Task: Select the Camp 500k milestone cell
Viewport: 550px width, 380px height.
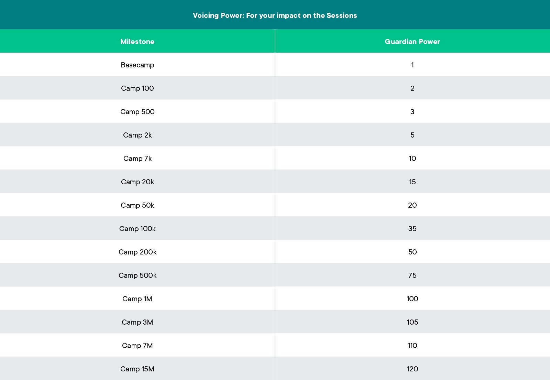Action: (x=137, y=275)
